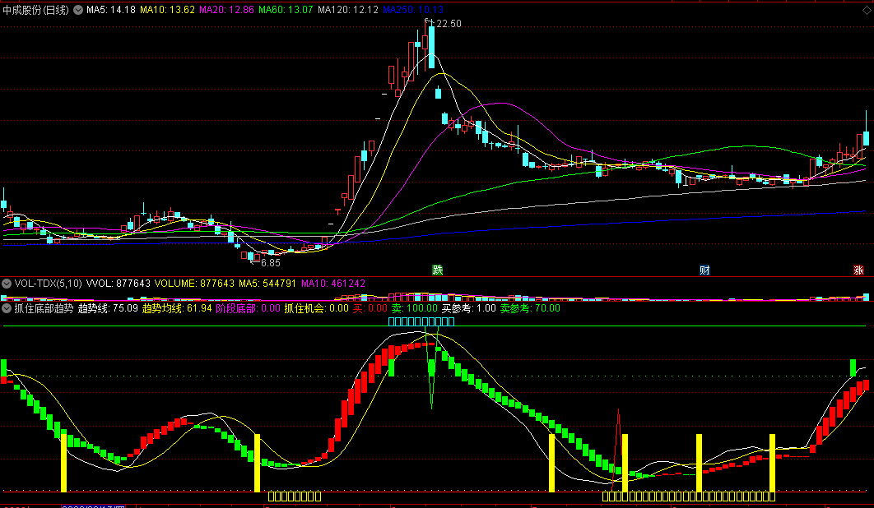This screenshot has width=874, height=508.
Task: Click the MA5: 14.18 label
Action: 111,10
